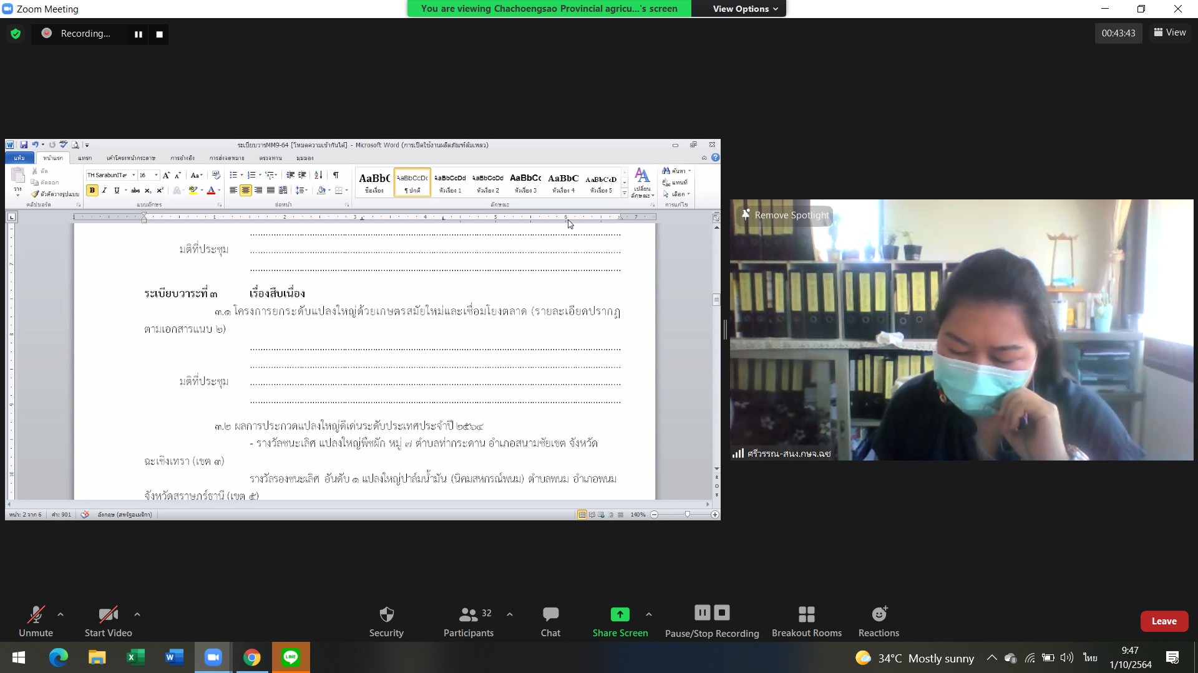Screen dimensions: 1198x673
Task: Pause the recording in top bar
Action: click(x=139, y=34)
